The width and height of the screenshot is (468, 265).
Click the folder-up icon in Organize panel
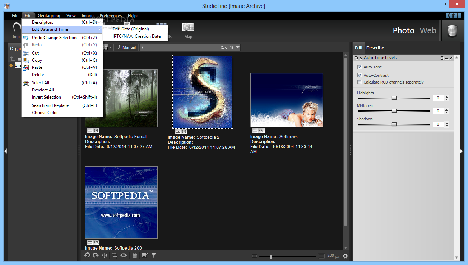pos(12,58)
